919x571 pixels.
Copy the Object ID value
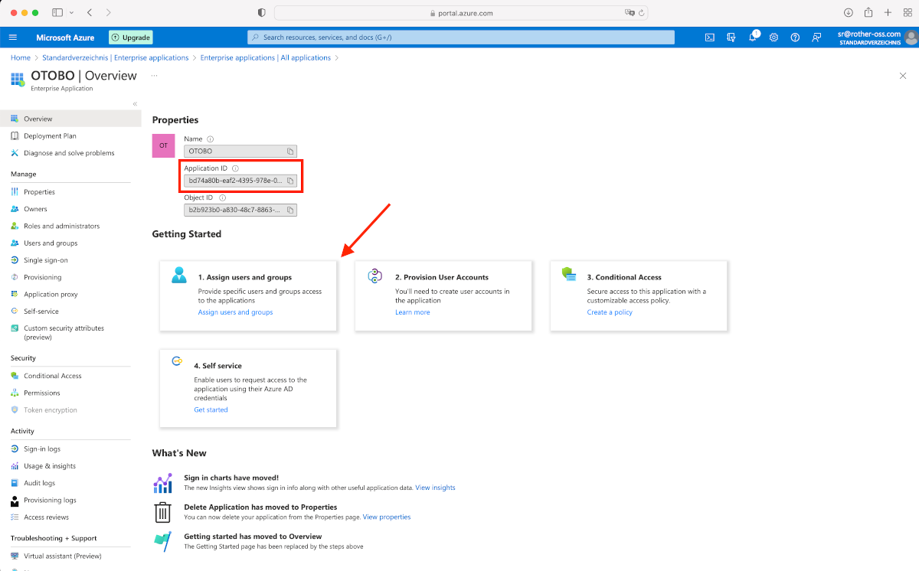[x=290, y=210]
